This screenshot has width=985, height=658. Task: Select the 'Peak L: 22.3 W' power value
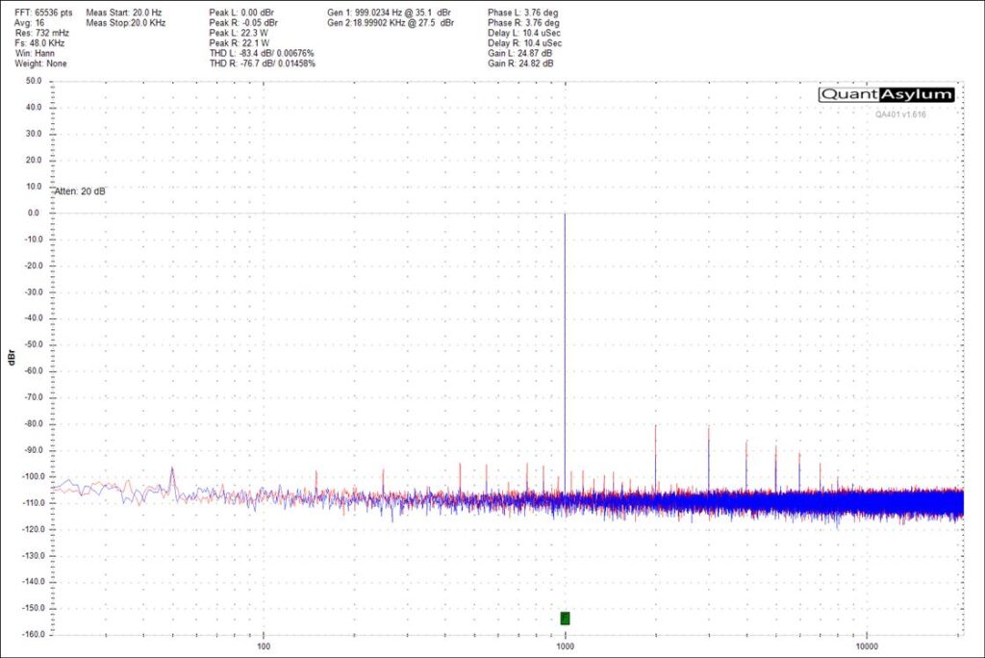239,33
